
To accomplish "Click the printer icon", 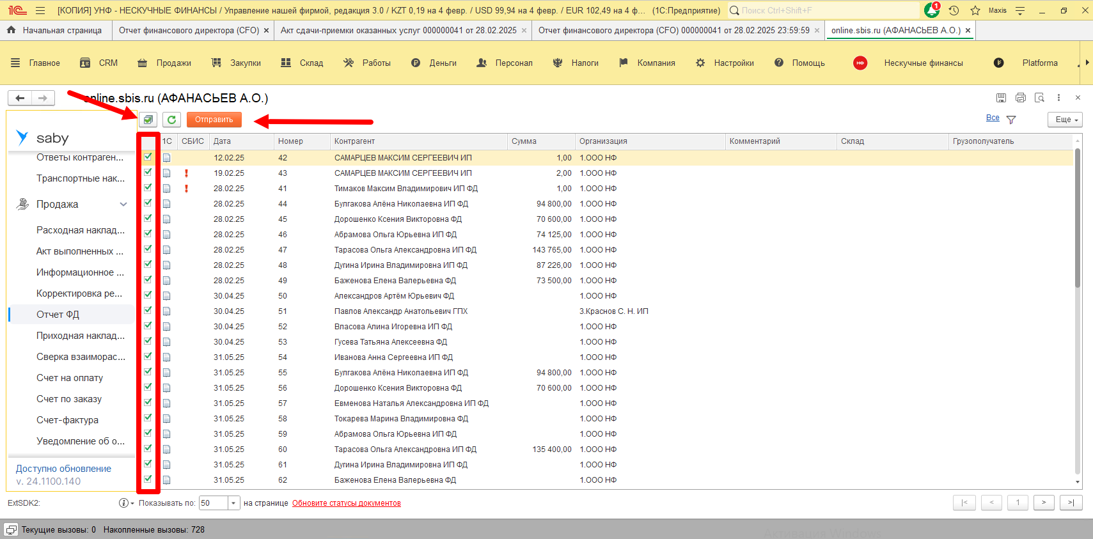I will [1020, 98].
